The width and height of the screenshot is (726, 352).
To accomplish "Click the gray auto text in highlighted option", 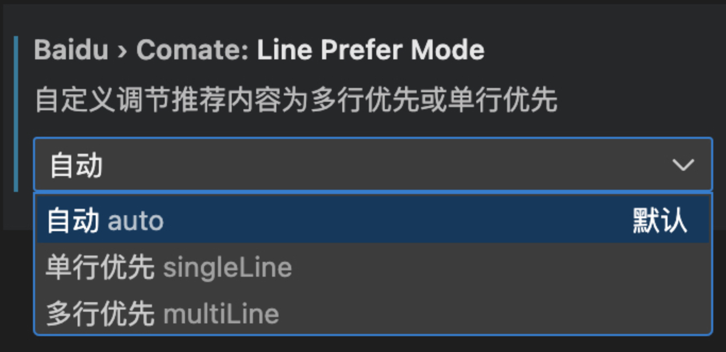I will pyautogui.click(x=136, y=221).
